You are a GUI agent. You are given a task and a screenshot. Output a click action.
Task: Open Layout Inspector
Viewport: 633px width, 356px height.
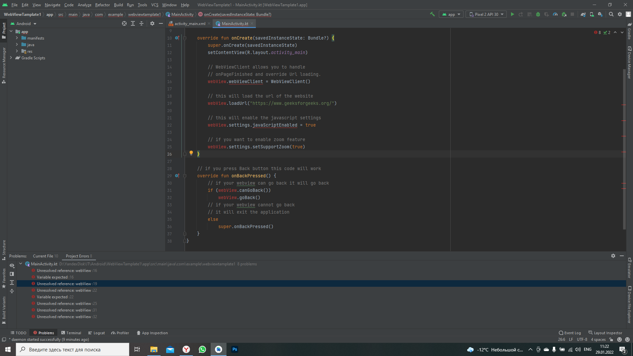click(x=605, y=333)
